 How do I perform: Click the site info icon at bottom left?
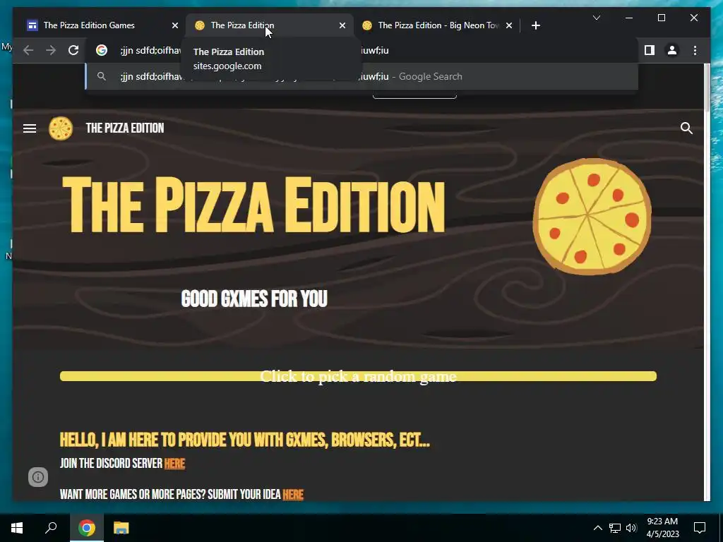coord(38,477)
